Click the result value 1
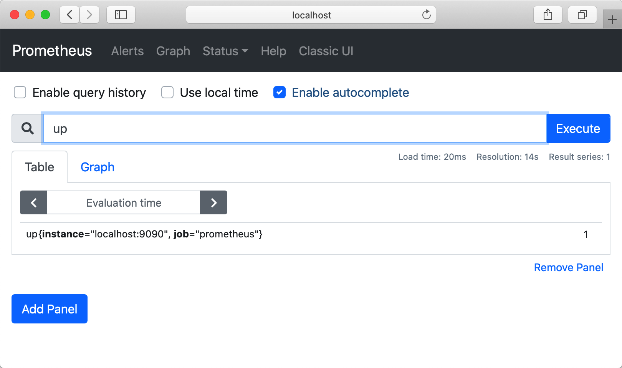Screen dimensions: 622x368 pyautogui.click(x=586, y=234)
